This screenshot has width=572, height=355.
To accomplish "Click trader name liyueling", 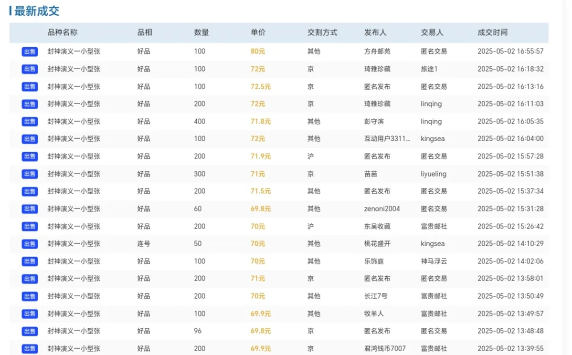I will click(x=433, y=174).
